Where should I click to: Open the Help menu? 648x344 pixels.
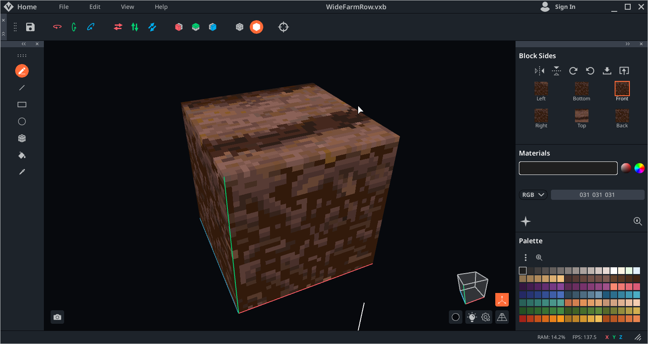coord(161,7)
